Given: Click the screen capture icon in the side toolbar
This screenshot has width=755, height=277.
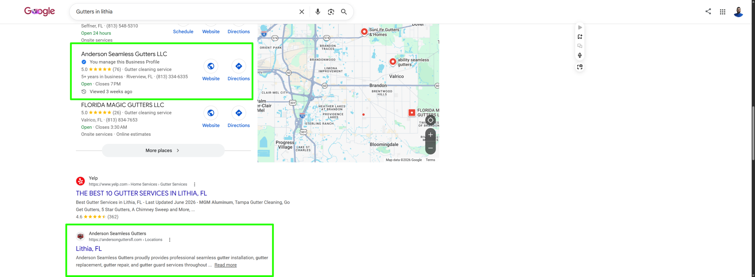Looking at the screenshot, I should [580, 67].
